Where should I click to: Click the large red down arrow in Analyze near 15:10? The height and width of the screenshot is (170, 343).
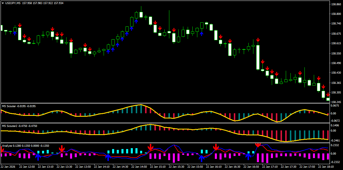pyautogui.click(x=151, y=147)
